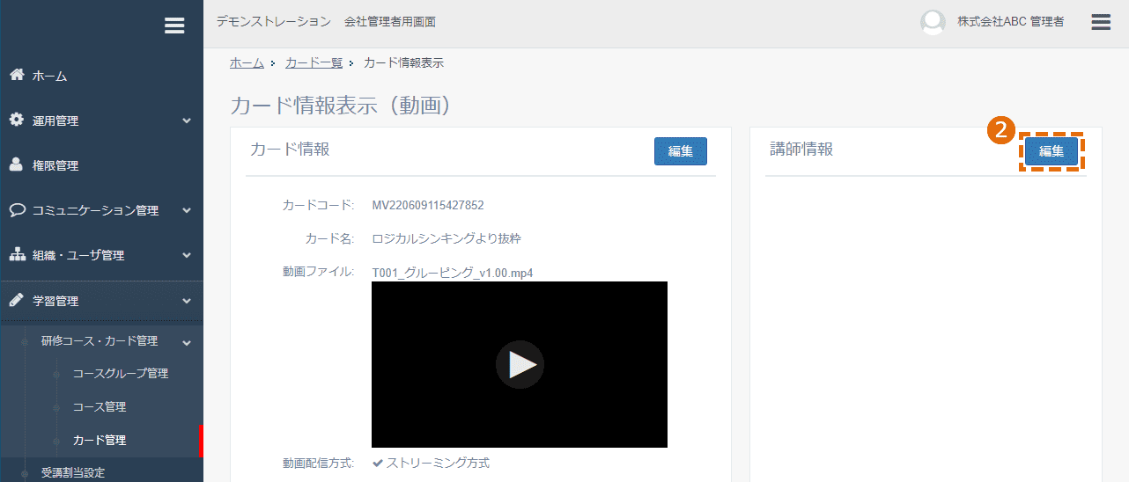Expand the 組織・ユーザ管理 chevron
Image resolution: width=1129 pixels, height=482 pixels.
(186, 255)
